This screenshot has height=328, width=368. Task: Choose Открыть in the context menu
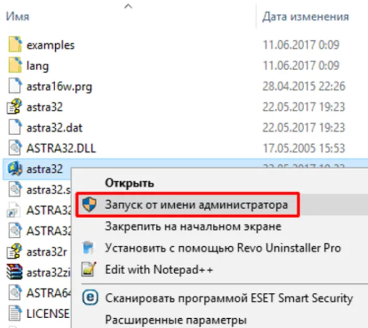coord(129,183)
